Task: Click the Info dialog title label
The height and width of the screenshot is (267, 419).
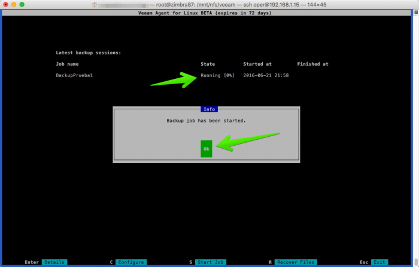Action: [209, 109]
